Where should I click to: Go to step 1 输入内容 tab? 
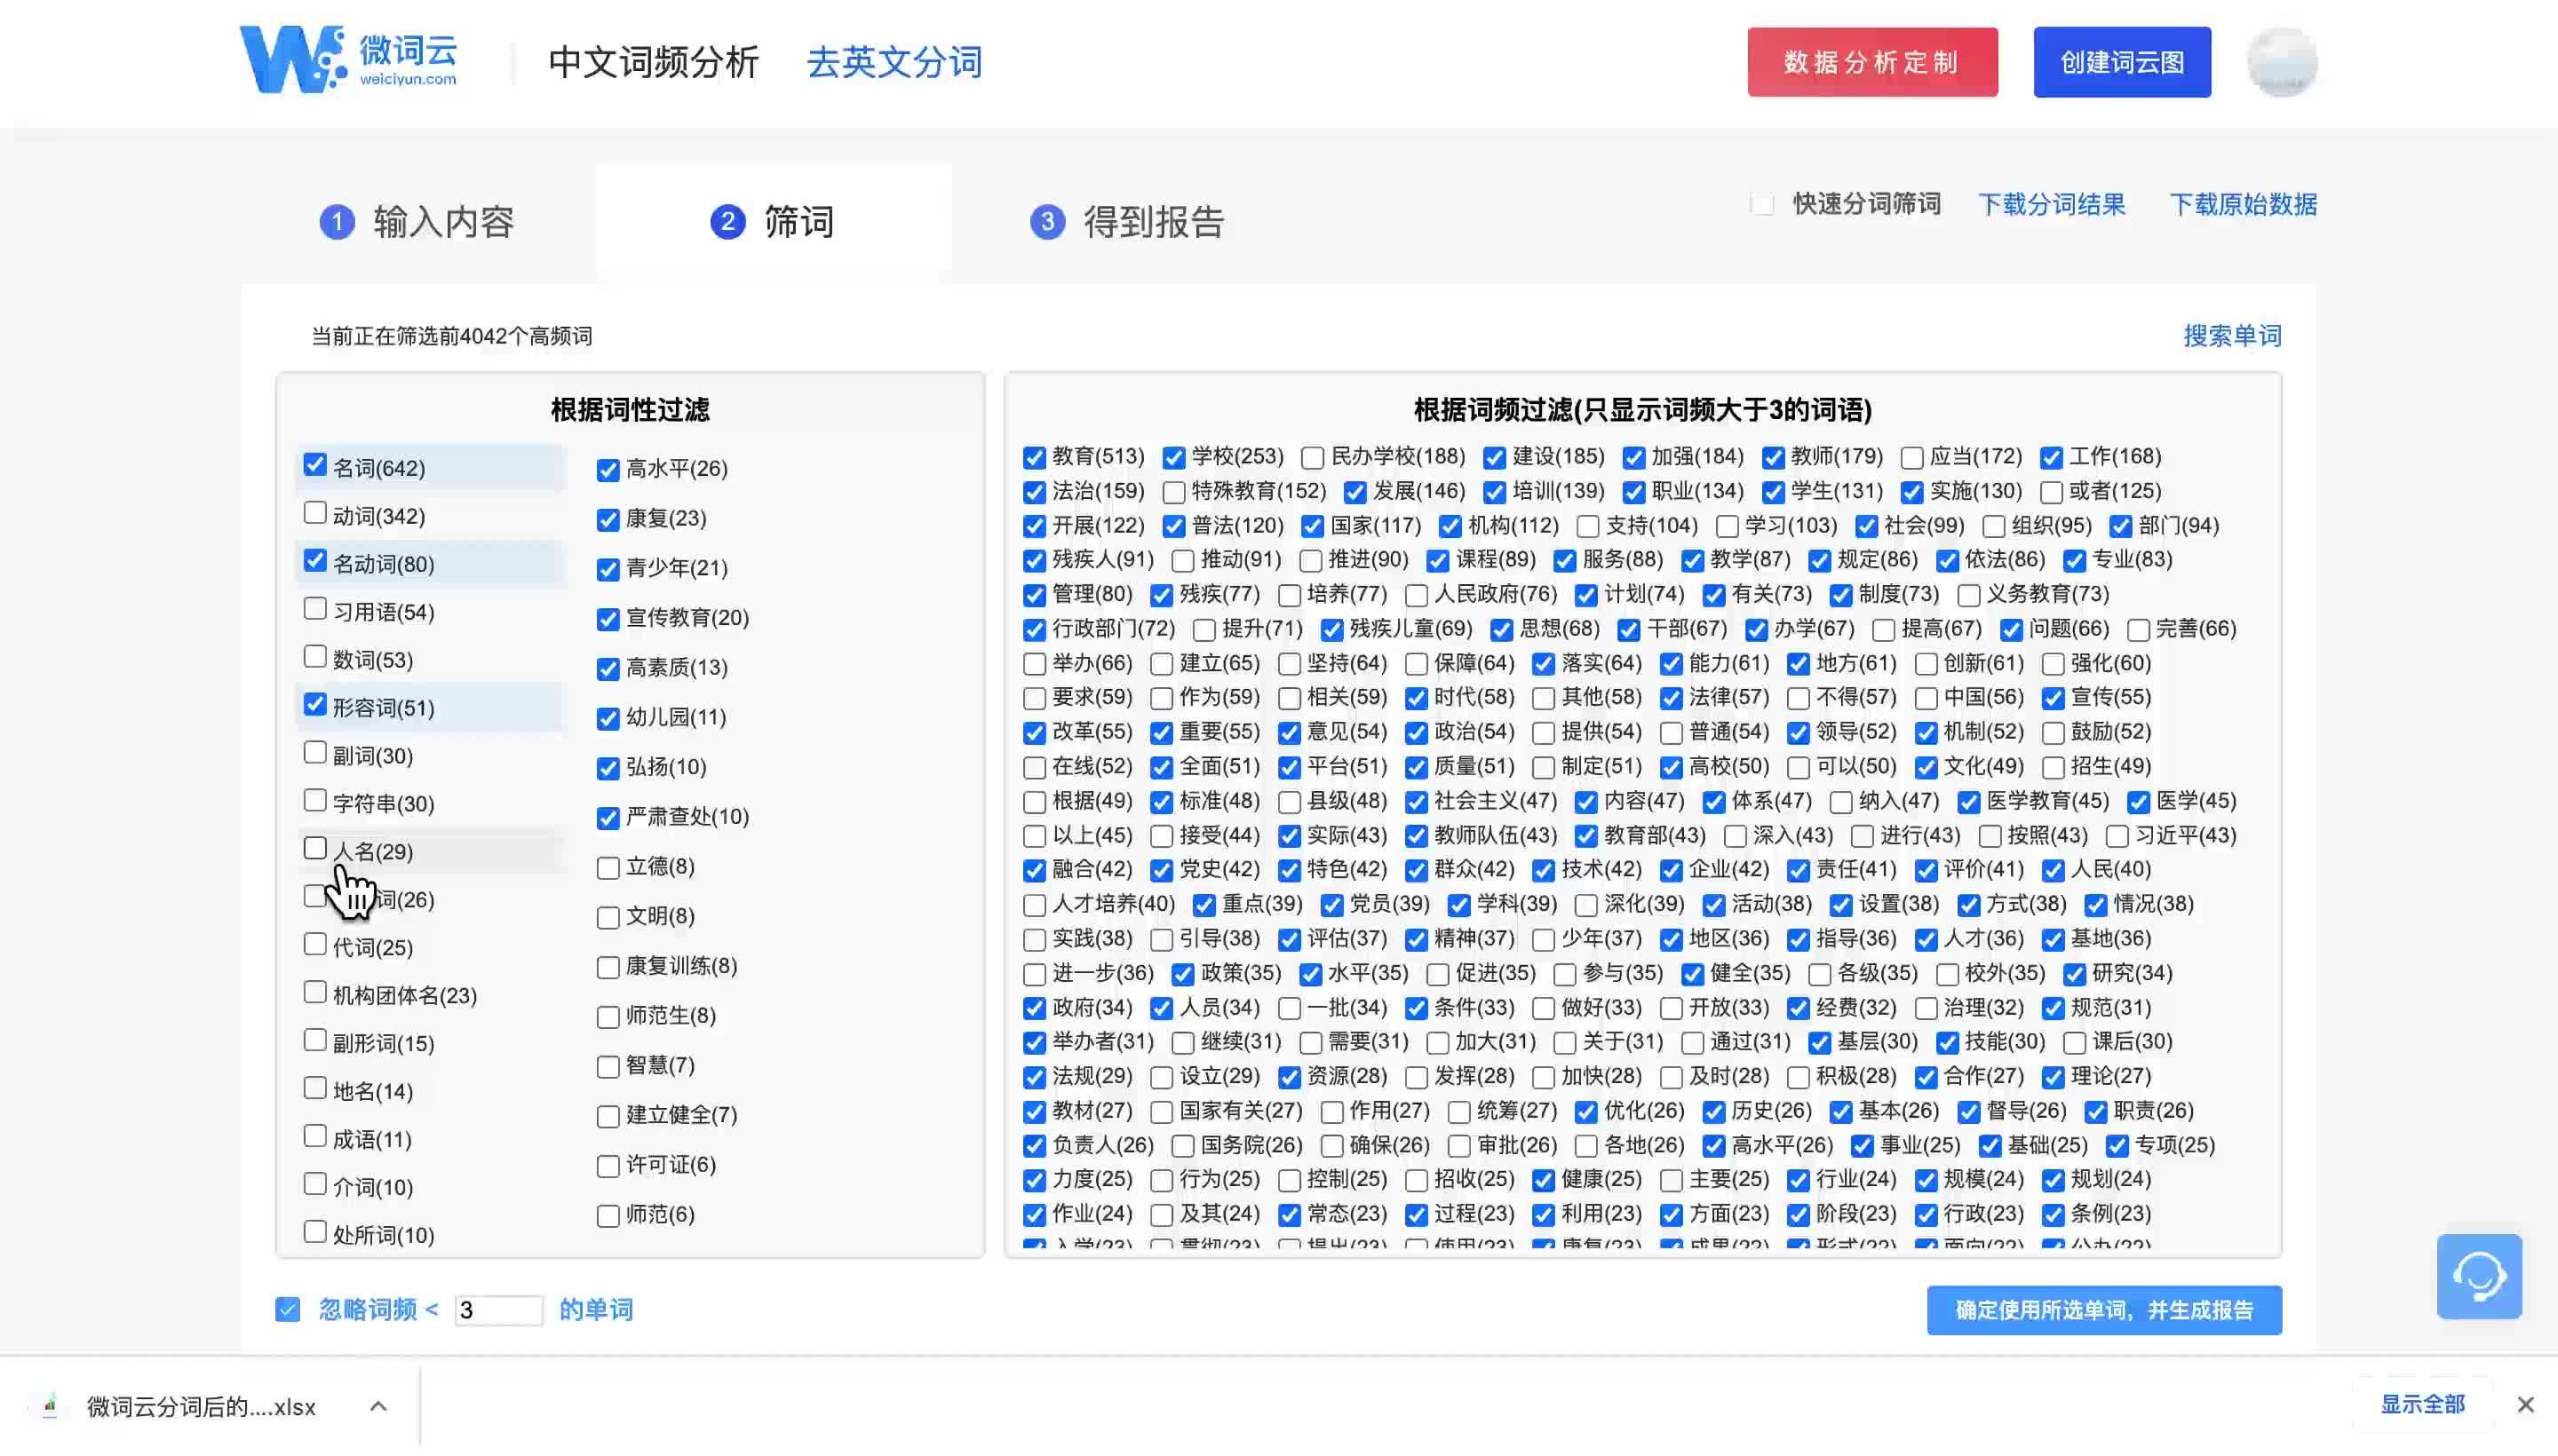click(417, 221)
